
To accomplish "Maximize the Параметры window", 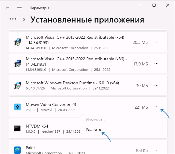I will tap(154, 5).
